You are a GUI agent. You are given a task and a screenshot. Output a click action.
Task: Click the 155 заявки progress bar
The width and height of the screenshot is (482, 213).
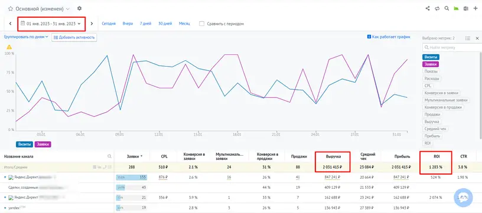coord(132,178)
